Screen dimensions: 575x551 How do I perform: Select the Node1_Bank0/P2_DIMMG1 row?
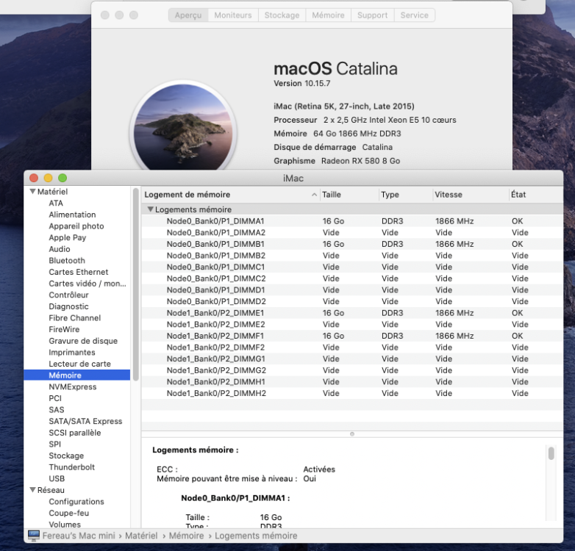(352, 359)
